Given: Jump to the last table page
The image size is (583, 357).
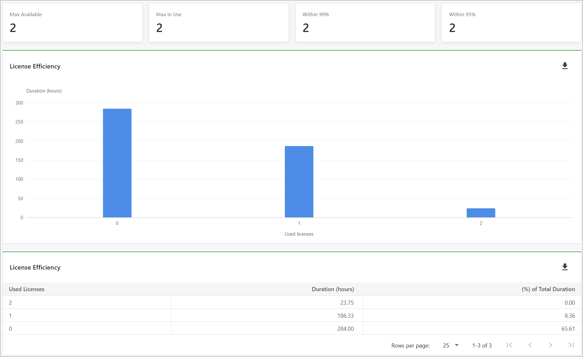Looking at the screenshot, I should (x=571, y=345).
